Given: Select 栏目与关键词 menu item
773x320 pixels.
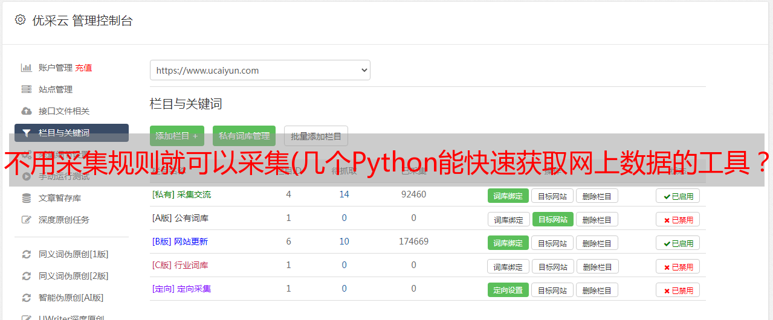Looking at the screenshot, I should coord(71,133).
